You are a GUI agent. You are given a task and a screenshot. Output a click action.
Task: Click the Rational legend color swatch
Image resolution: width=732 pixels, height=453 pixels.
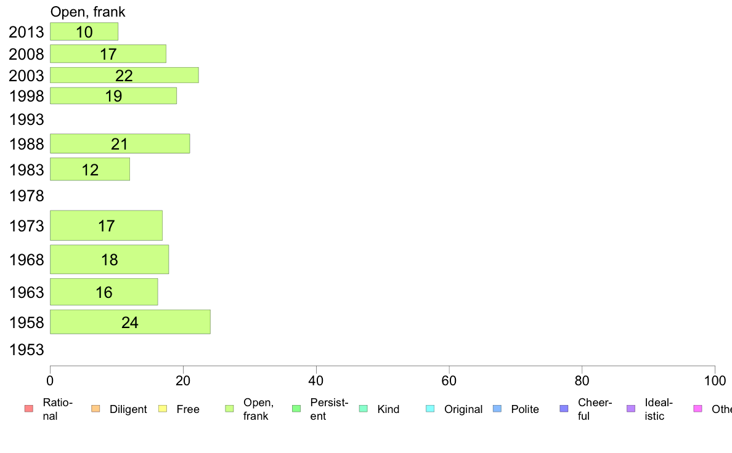pyautogui.click(x=29, y=409)
